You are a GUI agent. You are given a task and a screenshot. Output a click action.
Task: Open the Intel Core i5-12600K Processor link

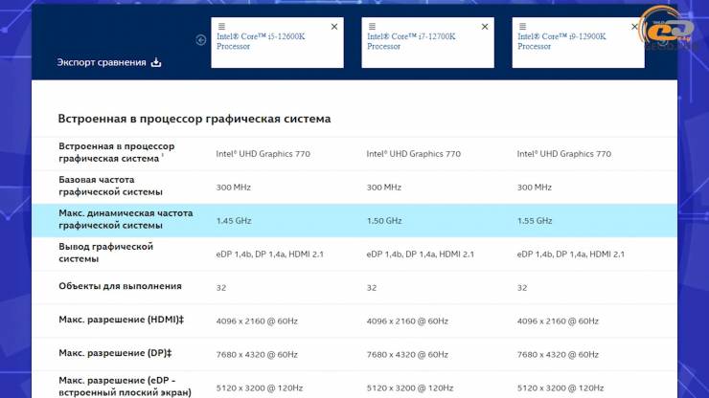tap(261, 41)
